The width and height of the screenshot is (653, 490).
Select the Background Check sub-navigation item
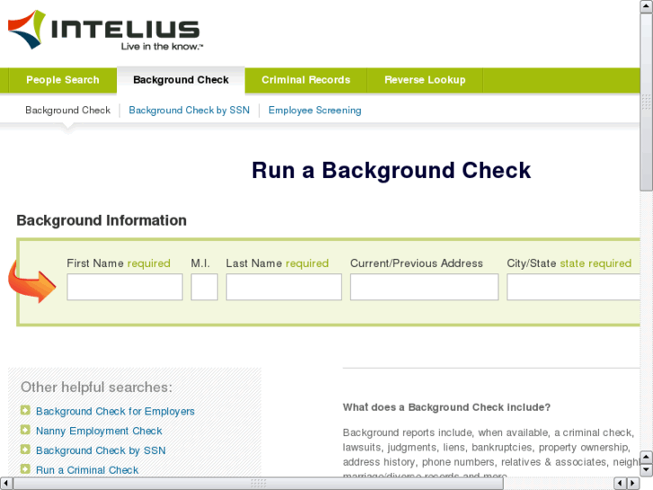point(68,110)
